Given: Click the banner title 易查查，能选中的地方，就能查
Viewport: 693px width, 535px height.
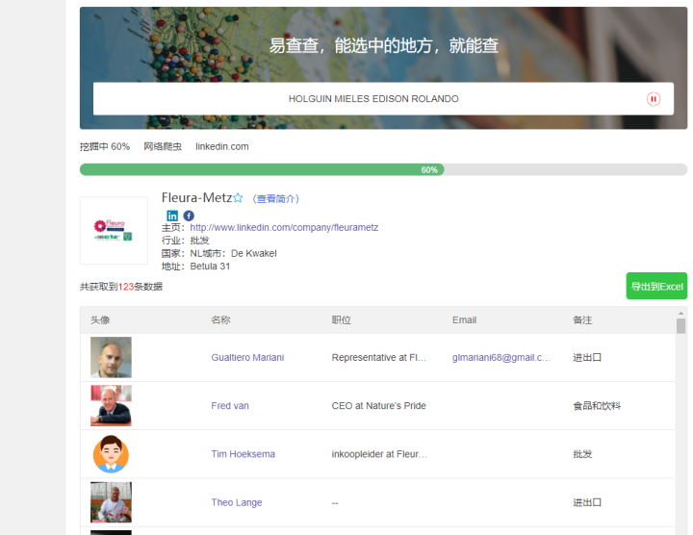Looking at the screenshot, I should tap(384, 45).
